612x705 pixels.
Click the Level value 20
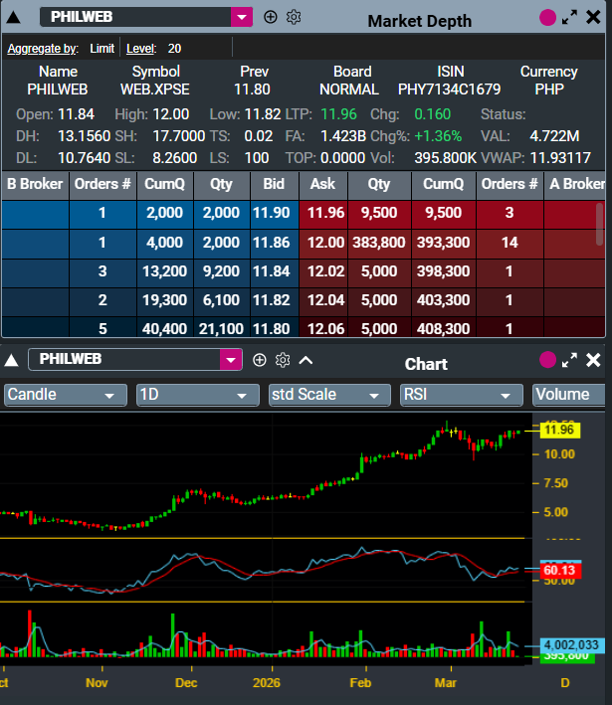tap(174, 49)
